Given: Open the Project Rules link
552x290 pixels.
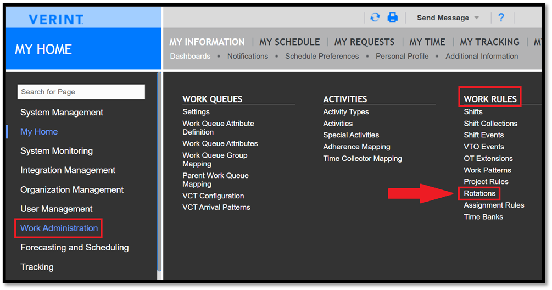Looking at the screenshot, I should pyautogui.click(x=486, y=182).
